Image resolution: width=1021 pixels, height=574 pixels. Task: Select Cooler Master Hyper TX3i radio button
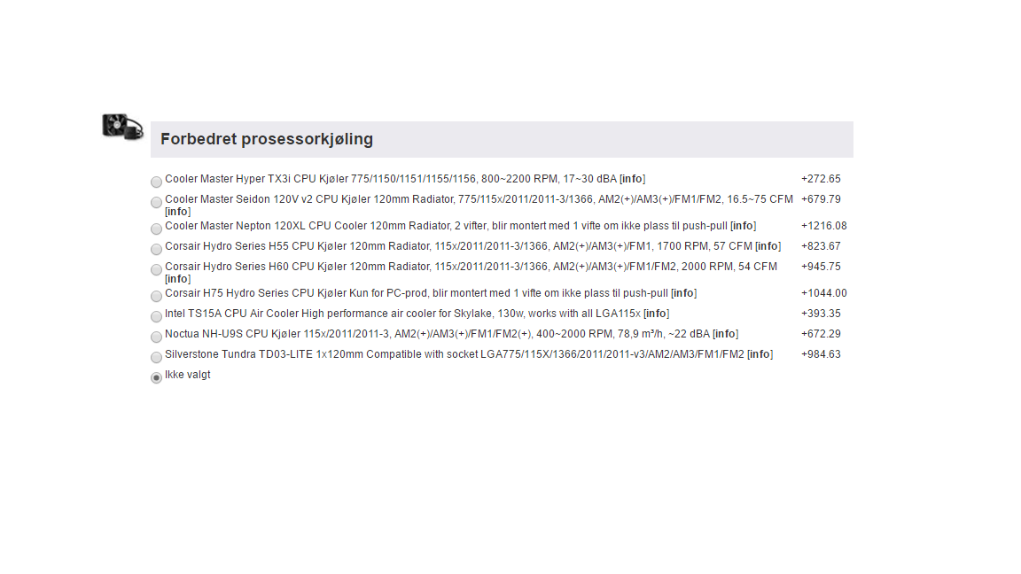(x=156, y=182)
